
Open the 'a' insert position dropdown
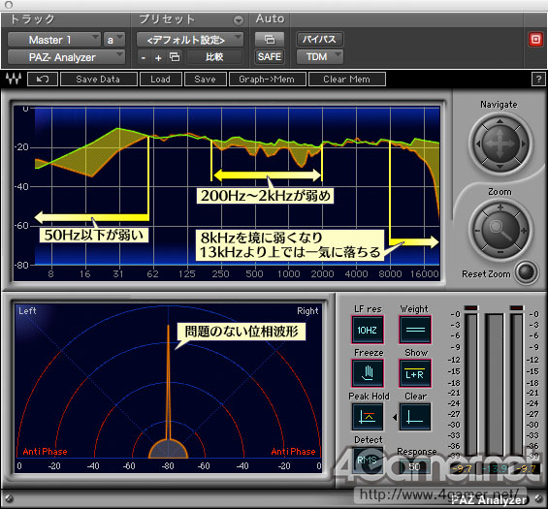(x=113, y=40)
